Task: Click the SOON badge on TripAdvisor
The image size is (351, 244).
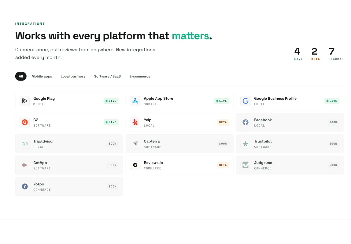Action: coord(113,144)
